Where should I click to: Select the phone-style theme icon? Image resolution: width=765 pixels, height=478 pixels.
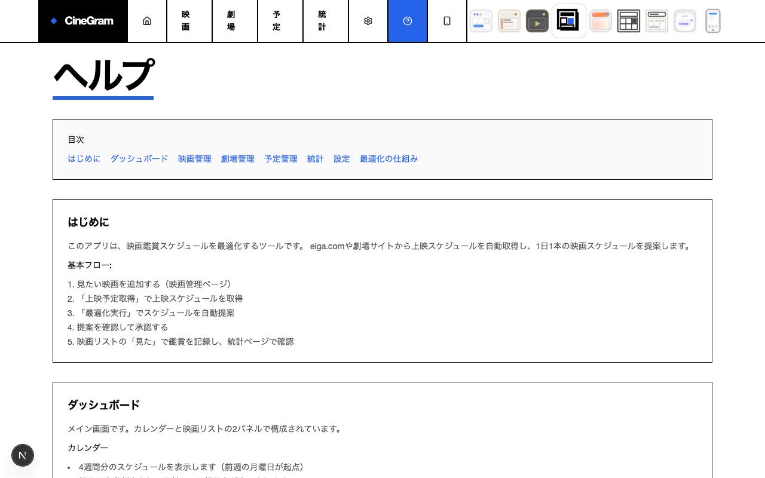click(712, 21)
